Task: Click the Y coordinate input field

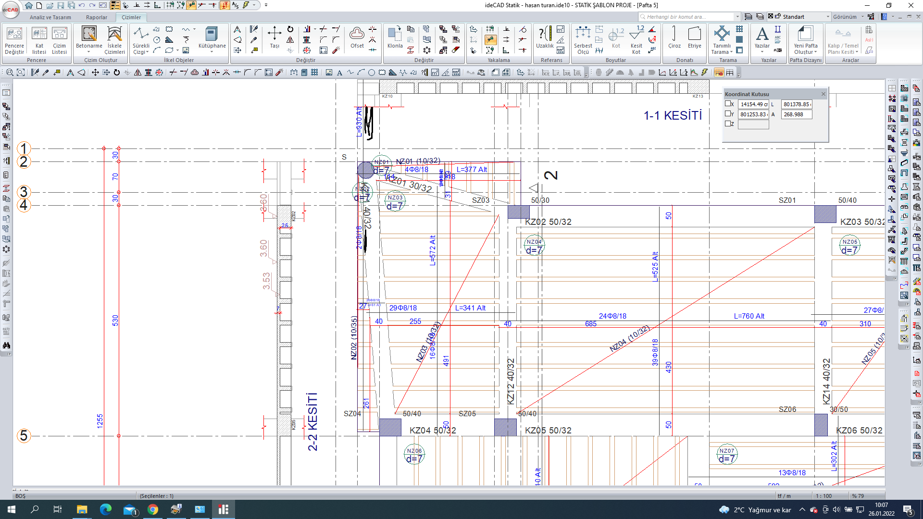Action: (753, 114)
